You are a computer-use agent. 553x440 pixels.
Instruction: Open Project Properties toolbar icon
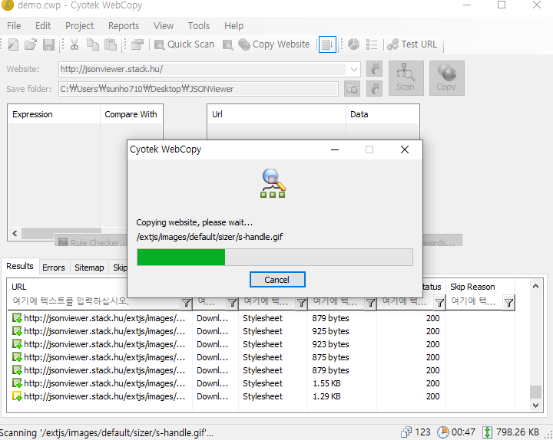pos(137,44)
